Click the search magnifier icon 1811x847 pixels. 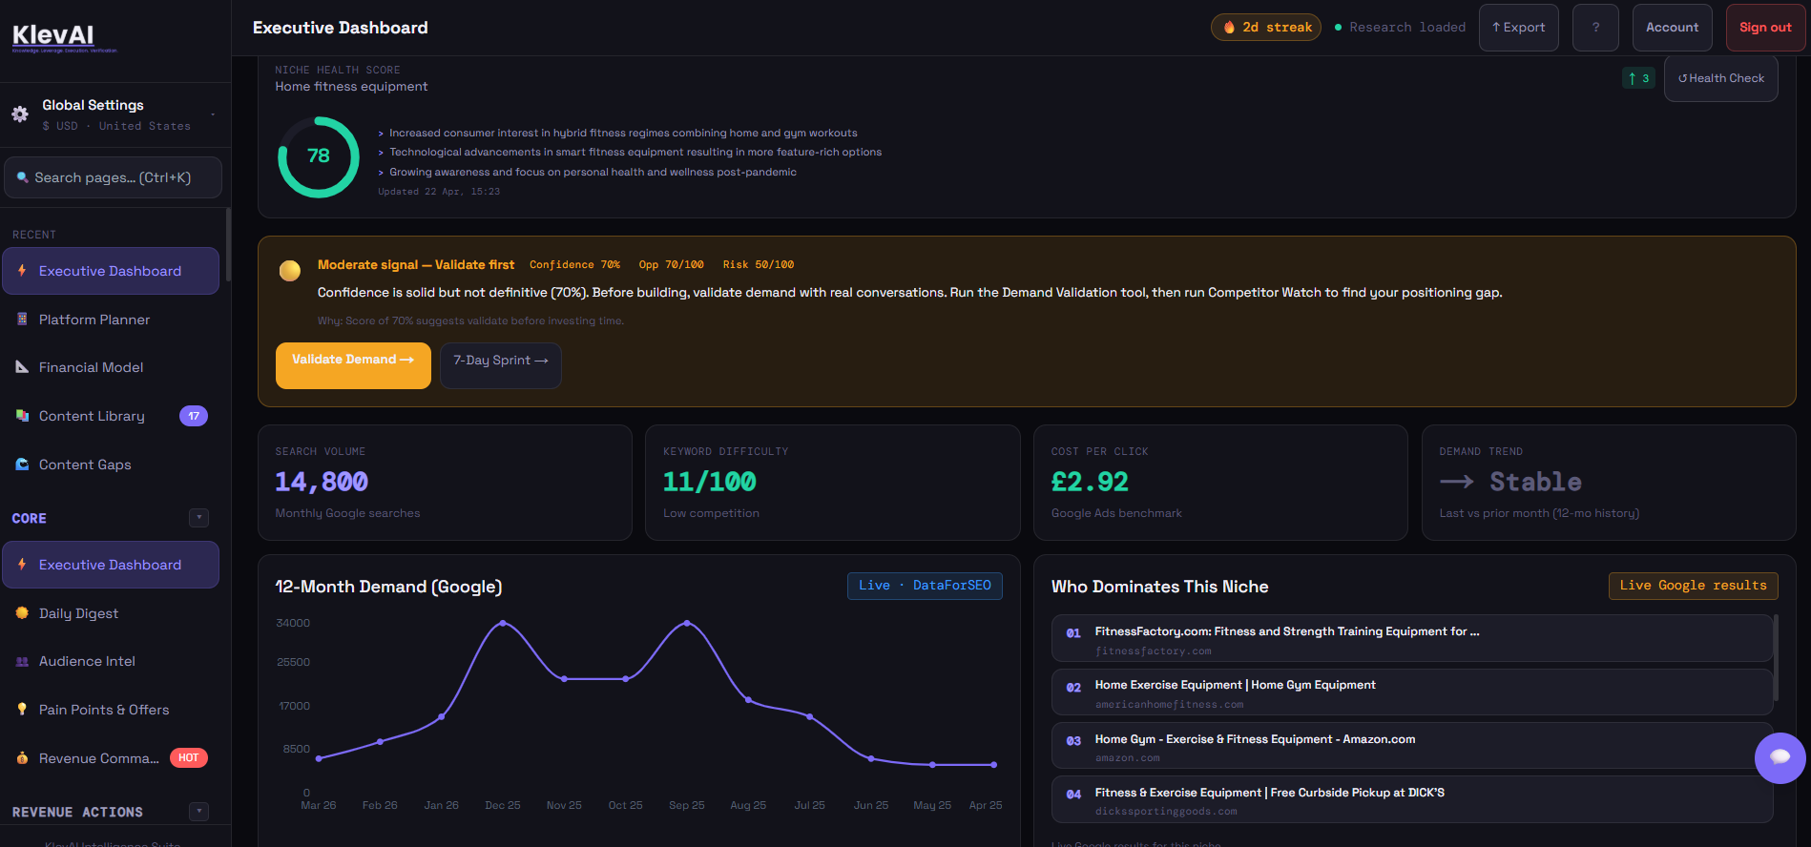[x=23, y=177]
